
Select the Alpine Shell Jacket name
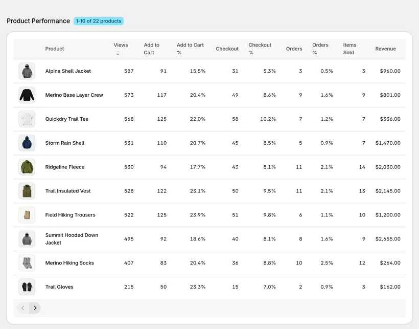point(68,71)
